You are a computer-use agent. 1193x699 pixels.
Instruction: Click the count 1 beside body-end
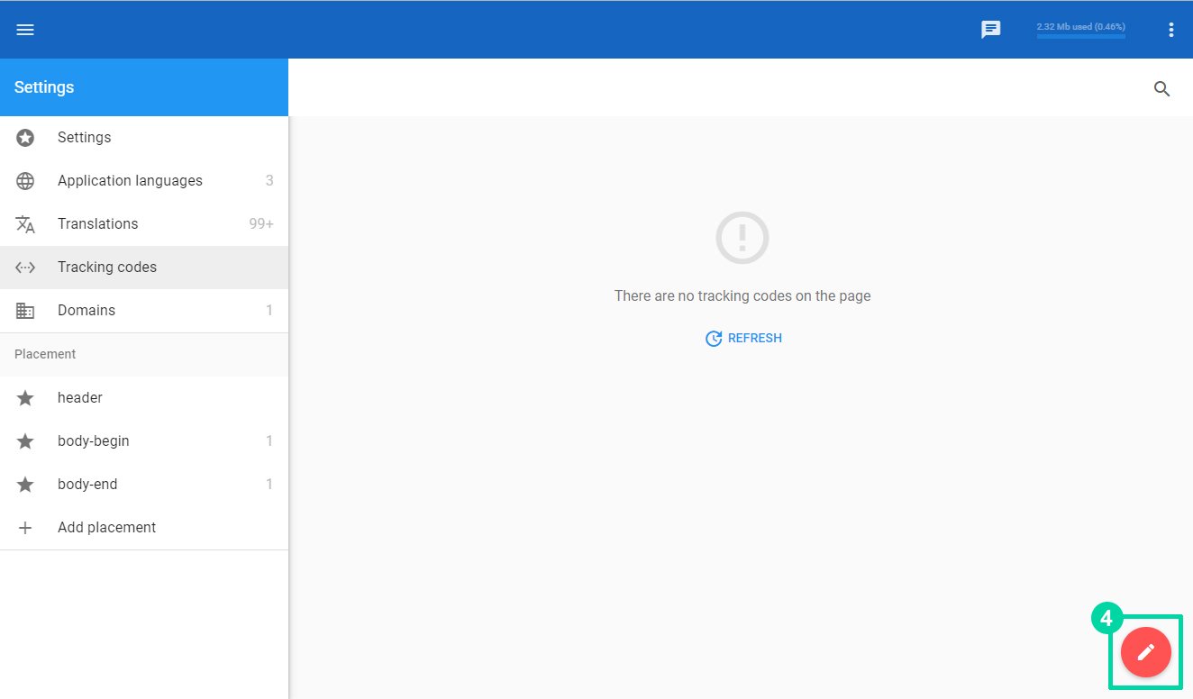[x=269, y=485]
